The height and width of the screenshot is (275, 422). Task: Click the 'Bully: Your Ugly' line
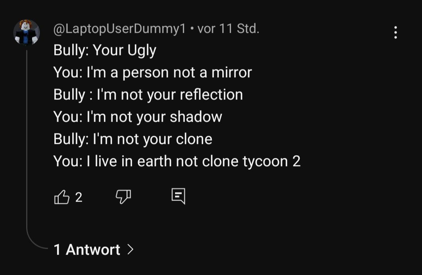pyautogui.click(x=105, y=50)
